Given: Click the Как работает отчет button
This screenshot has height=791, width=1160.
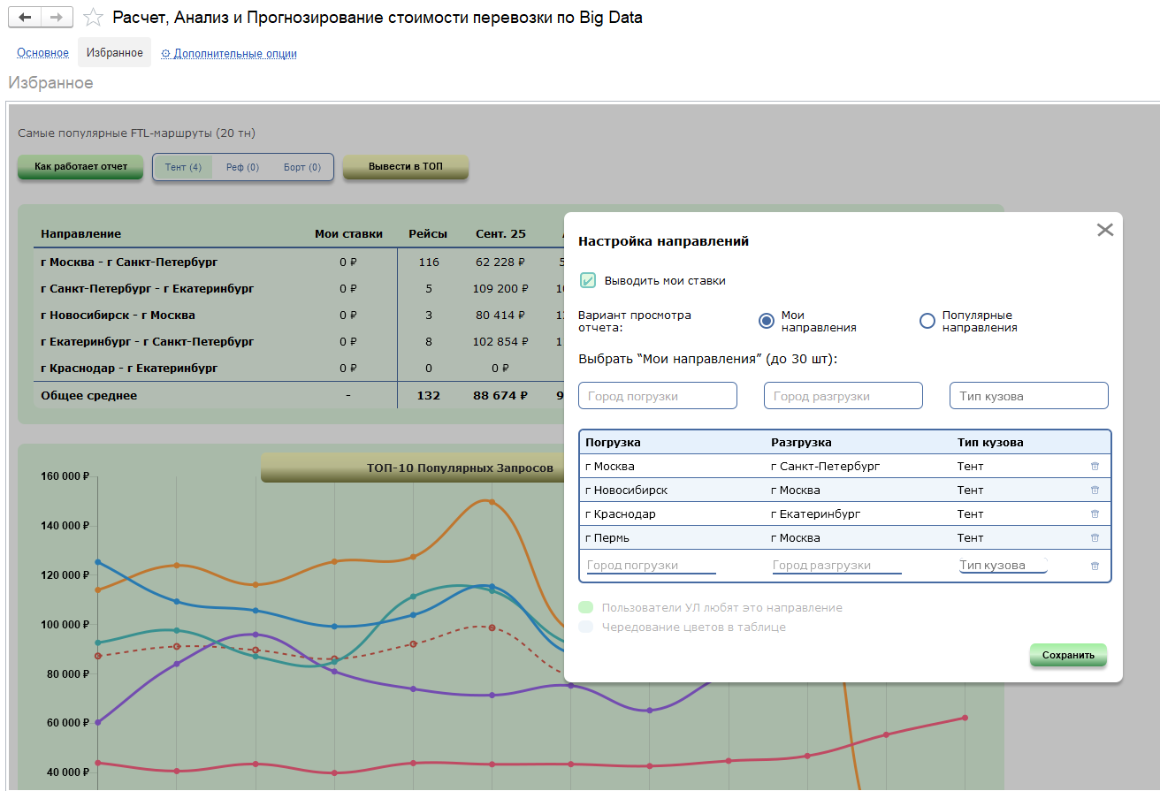Looking at the screenshot, I should click(x=80, y=166).
